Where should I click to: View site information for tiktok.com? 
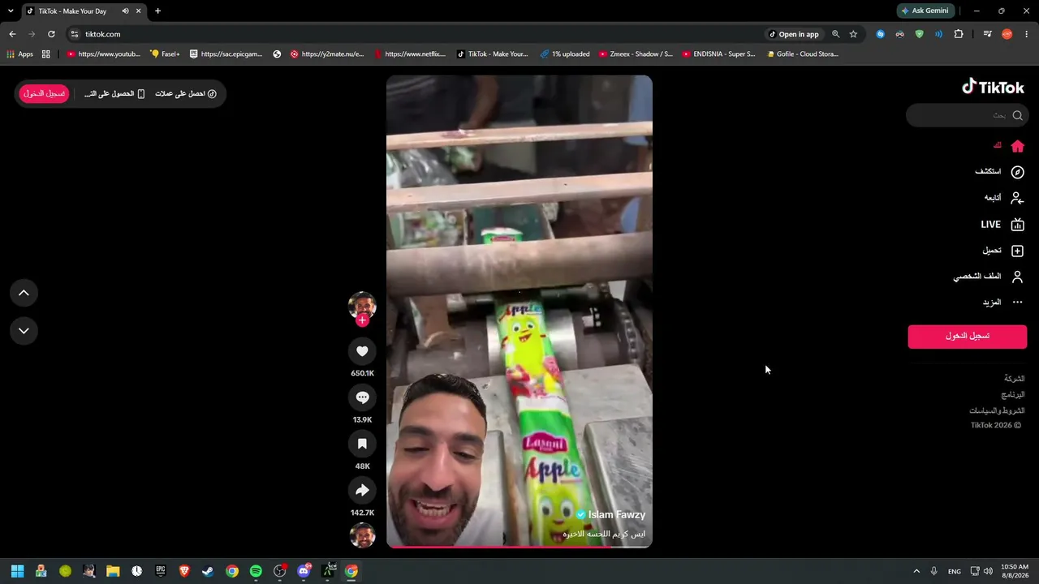tap(75, 34)
